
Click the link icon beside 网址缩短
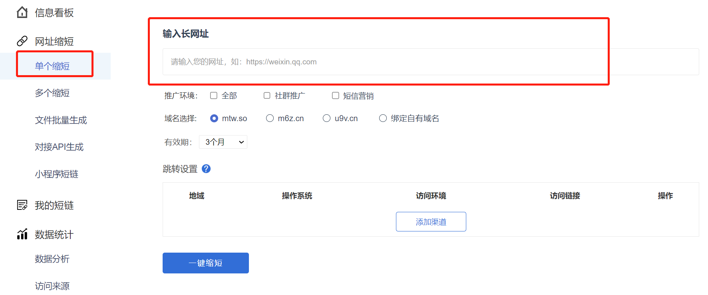22,41
